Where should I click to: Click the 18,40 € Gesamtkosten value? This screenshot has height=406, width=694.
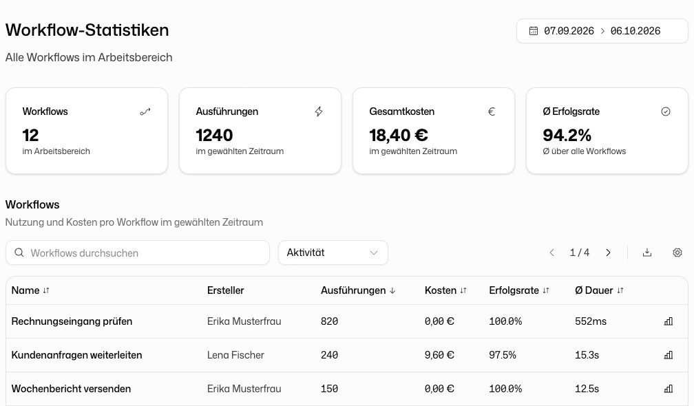pyautogui.click(x=399, y=136)
